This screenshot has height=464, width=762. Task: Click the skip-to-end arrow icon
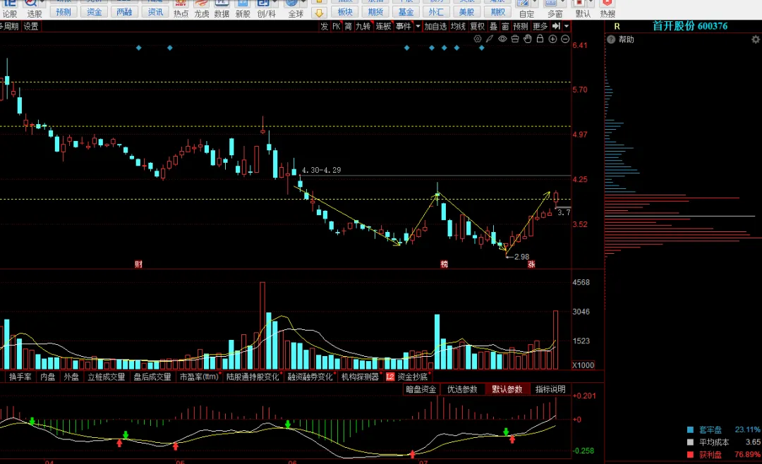557,26
